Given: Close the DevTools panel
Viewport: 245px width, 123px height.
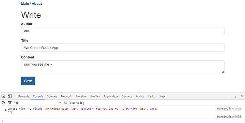Looking at the screenshot, I should click(x=242, y=96).
